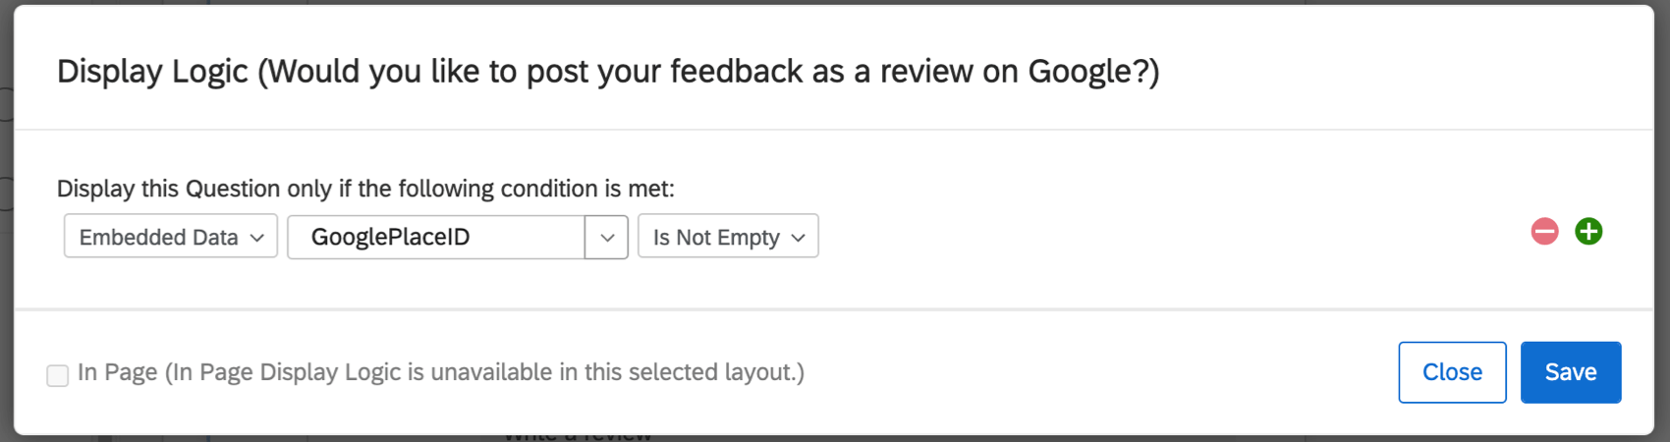Close the Display Logic dialog
The height and width of the screenshot is (442, 1670).
1452,372
